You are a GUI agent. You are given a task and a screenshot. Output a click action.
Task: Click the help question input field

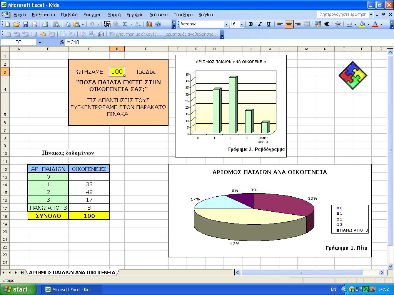click(x=342, y=15)
